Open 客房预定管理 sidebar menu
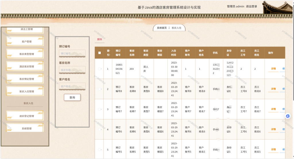 pyautogui.click(x=25, y=79)
